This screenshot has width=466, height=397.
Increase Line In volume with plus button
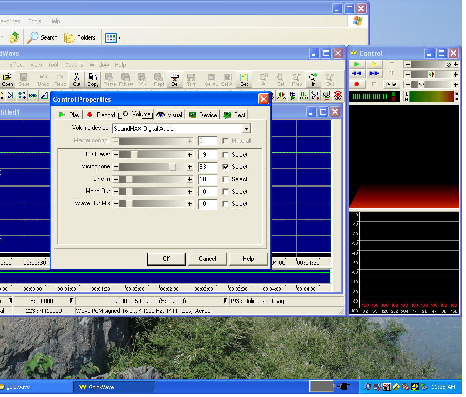(x=190, y=179)
